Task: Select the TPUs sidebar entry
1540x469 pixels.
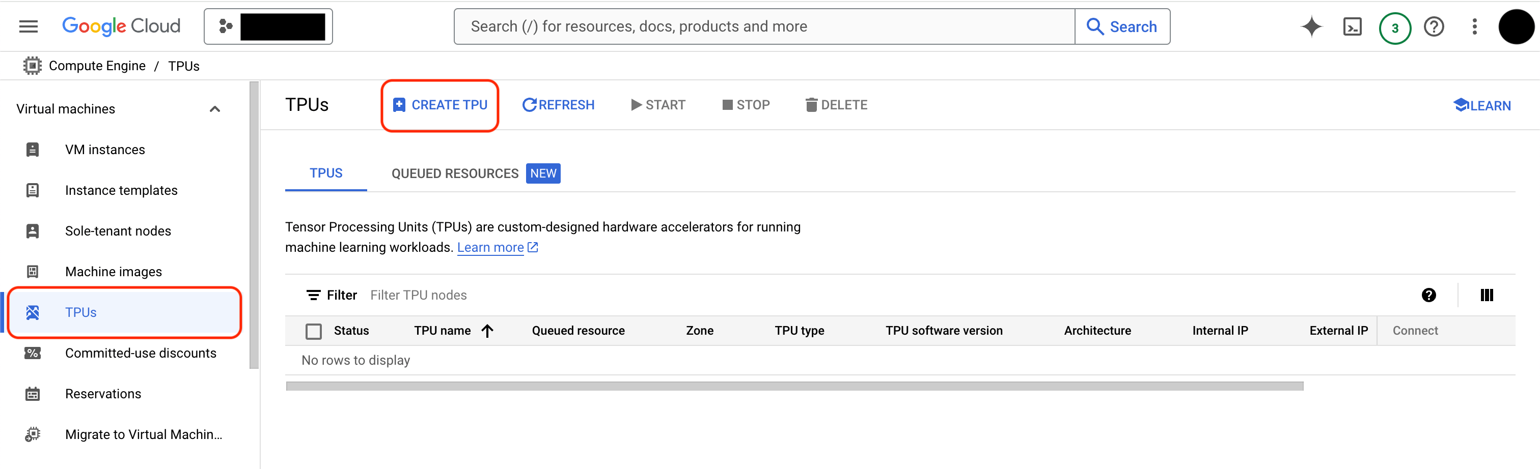Action: pos(80,312)
